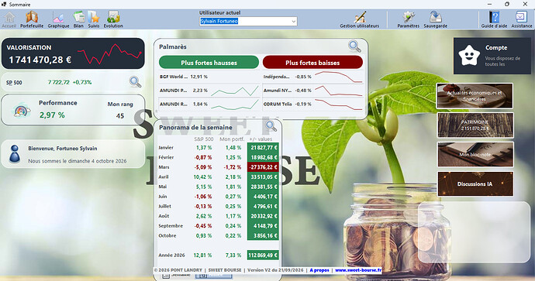The image size is (535, 281).
Task: Click the Valorisation amount 1 741 470,28 €
Action: 40,60
